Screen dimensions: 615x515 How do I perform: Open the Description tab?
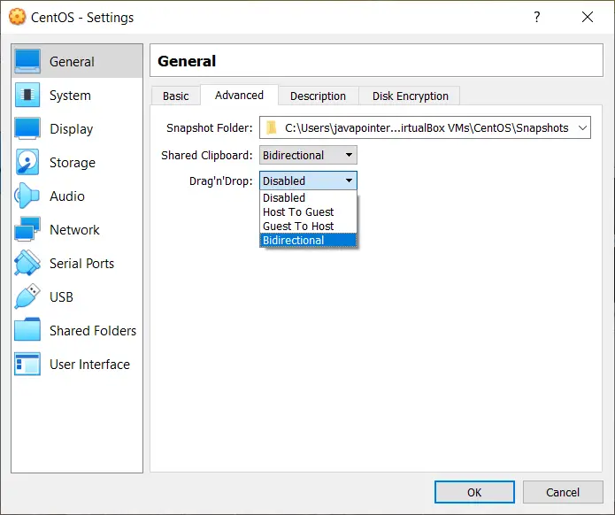click(318, 96)
